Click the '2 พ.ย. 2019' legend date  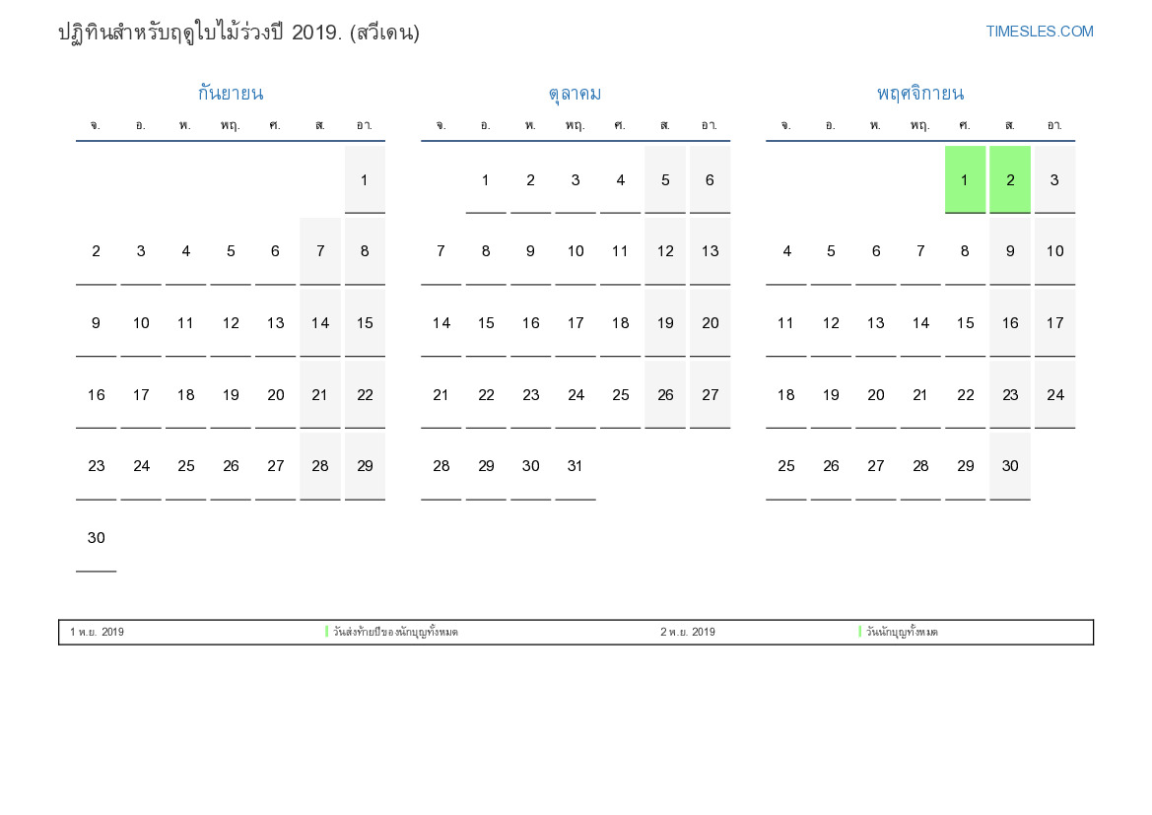coord(688,632)
